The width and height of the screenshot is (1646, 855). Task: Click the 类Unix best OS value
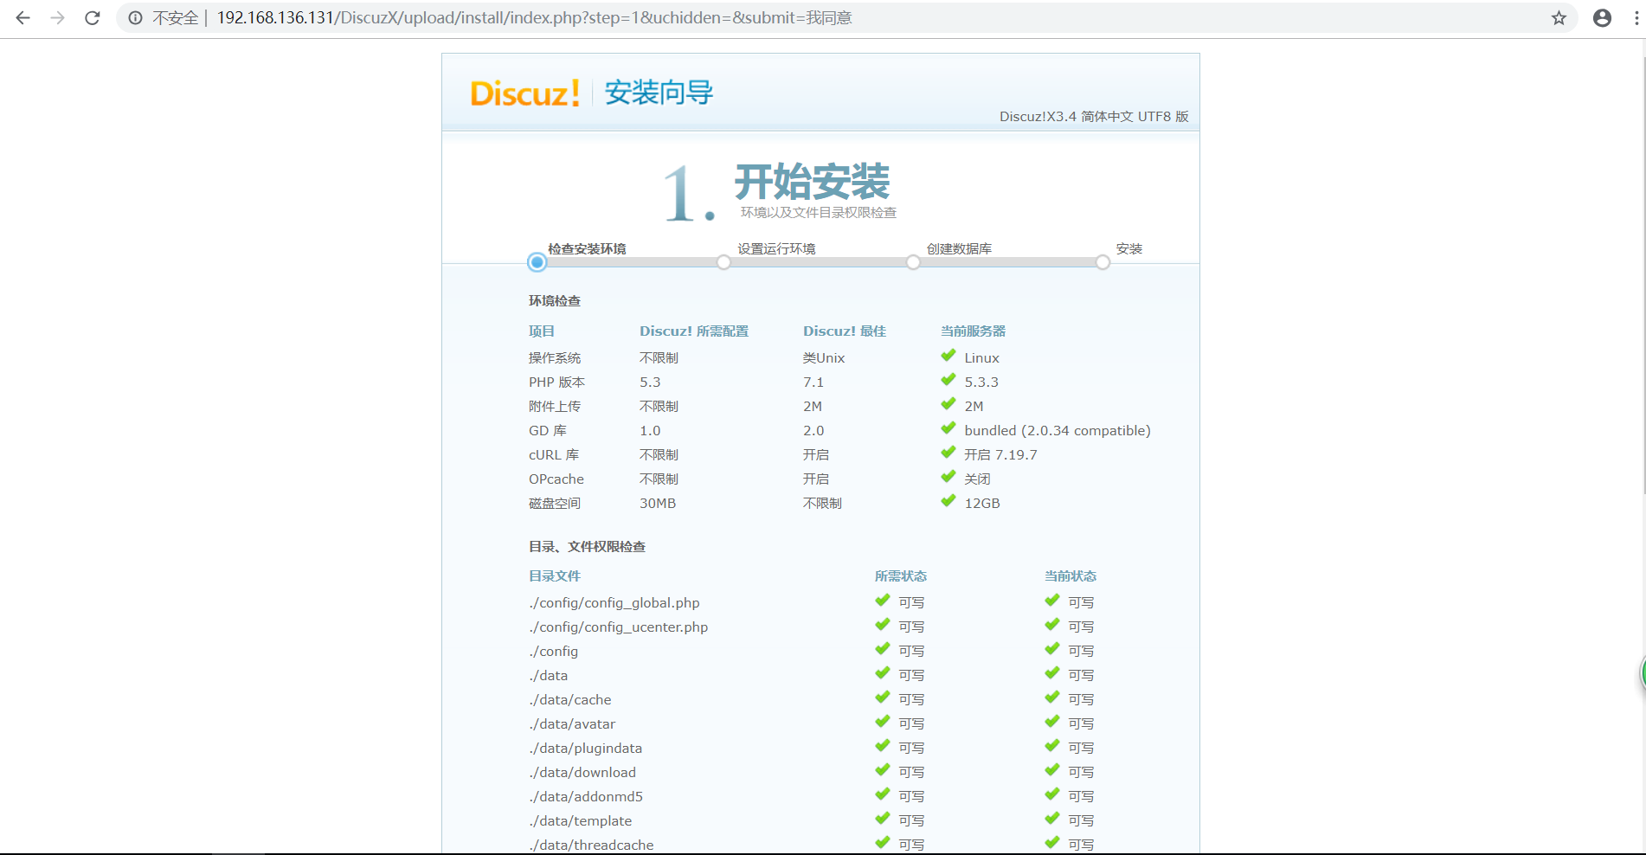(x=824, y=357)
